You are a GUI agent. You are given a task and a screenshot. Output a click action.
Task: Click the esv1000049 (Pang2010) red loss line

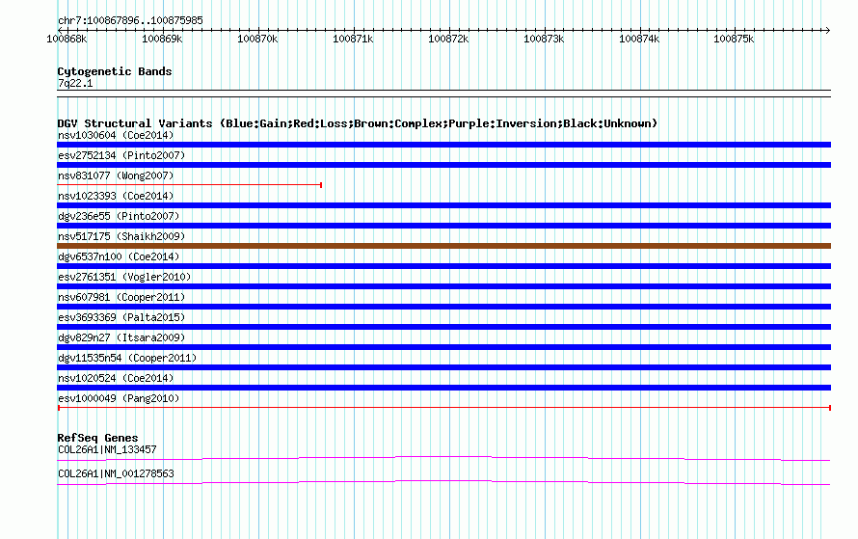pyautogui.click(x=443, y=408)
